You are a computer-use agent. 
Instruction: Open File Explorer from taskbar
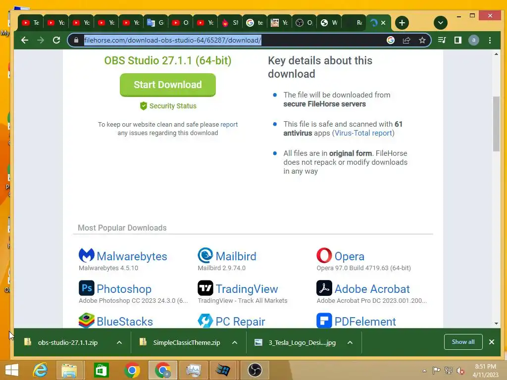tap(69, 370)
